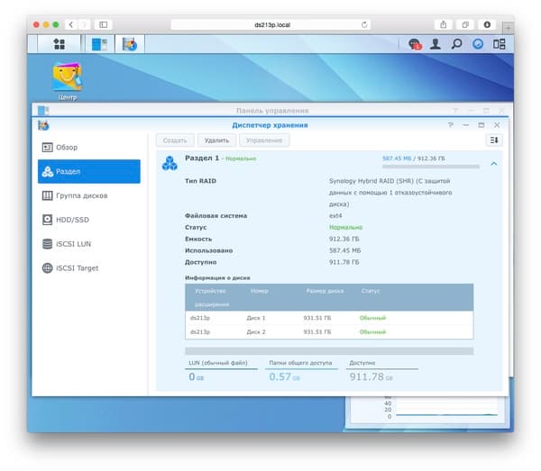Open Safari downloads indicator
This screenshot has width=541, height=471.
(487, 24)
